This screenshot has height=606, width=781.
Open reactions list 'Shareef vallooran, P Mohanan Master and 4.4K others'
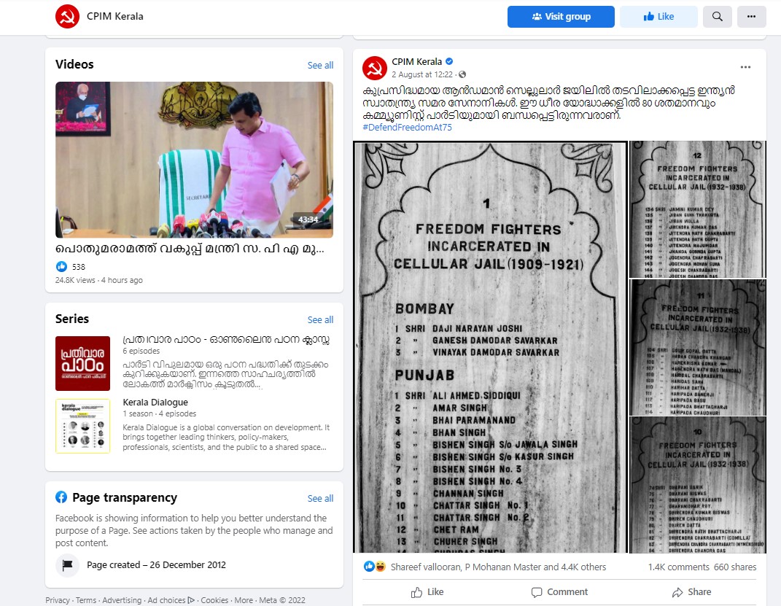coord(498,567)
